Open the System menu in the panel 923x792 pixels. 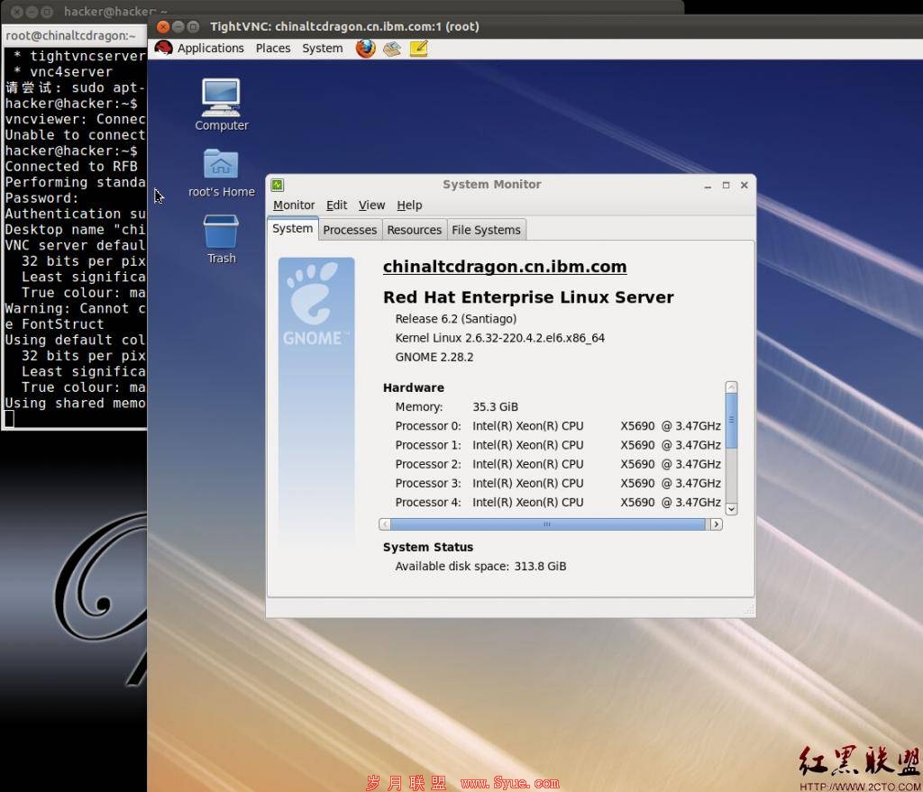(x=323, y=49)
